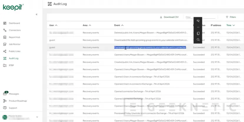This screenshot has height=122, width=244.
Task: Toggle the crossed-eye hide icon
Action: click(198, 21)
